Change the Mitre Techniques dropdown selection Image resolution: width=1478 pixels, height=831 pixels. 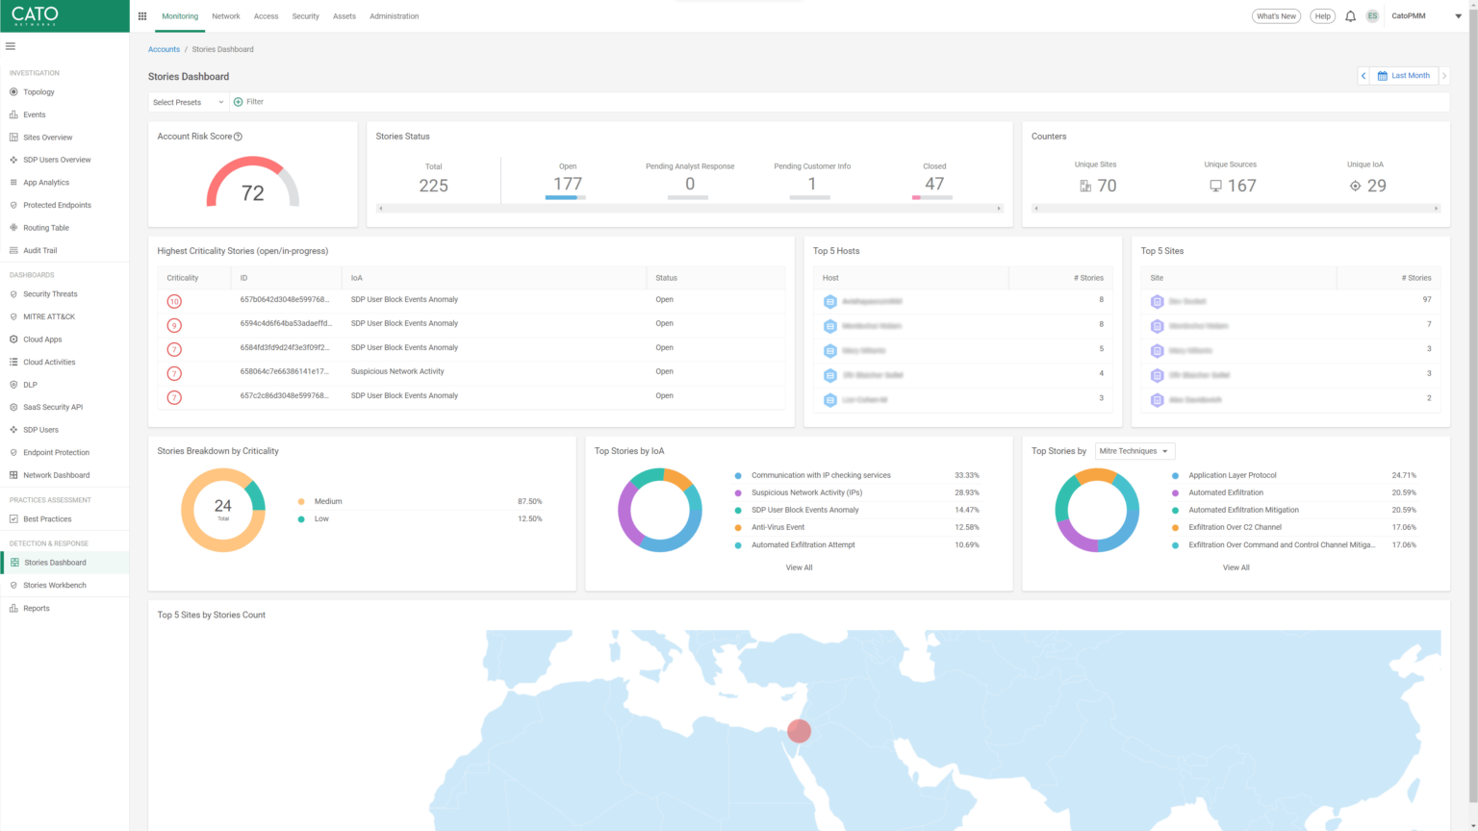1134,450
